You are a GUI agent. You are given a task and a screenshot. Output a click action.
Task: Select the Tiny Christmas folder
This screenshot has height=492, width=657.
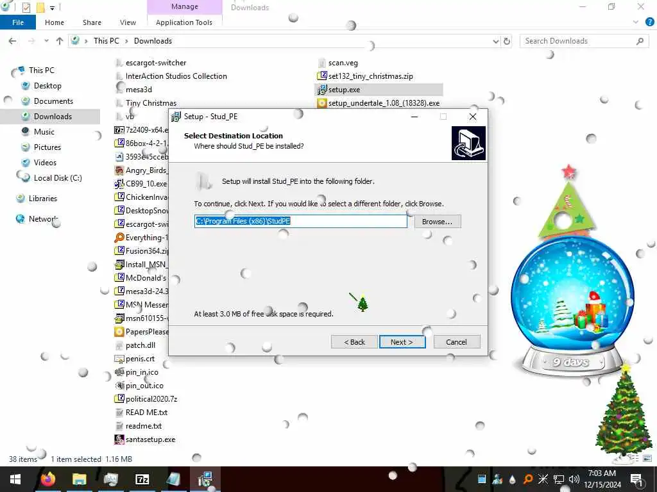coord(151,103)
